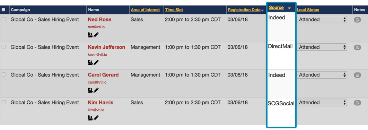Open notes icon for Ned Rose
The width and height of the screenshot is (368, 130).
coord(357,20)
